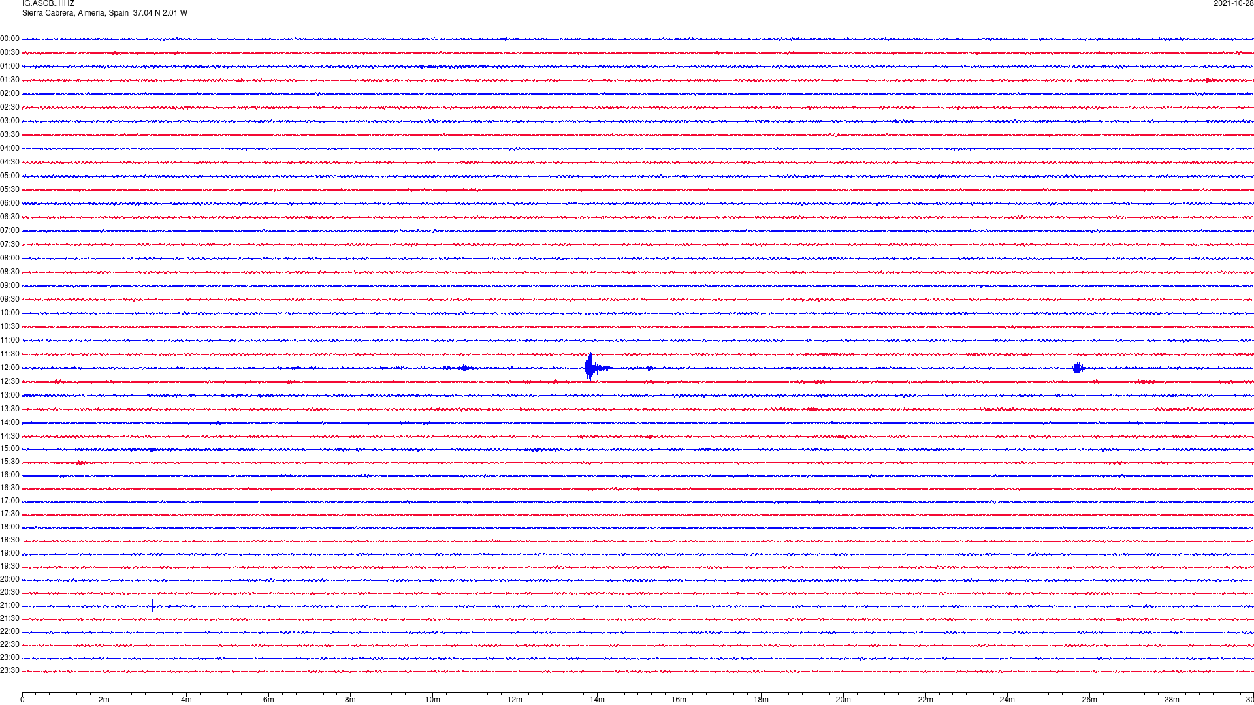Select the 15:00 trace time label

click(10, 448)
